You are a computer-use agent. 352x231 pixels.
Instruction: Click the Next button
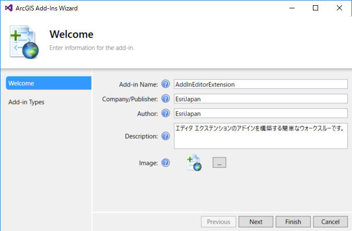(256, 222)
